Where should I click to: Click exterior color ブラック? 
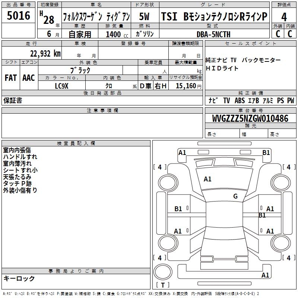pos(80,70)
